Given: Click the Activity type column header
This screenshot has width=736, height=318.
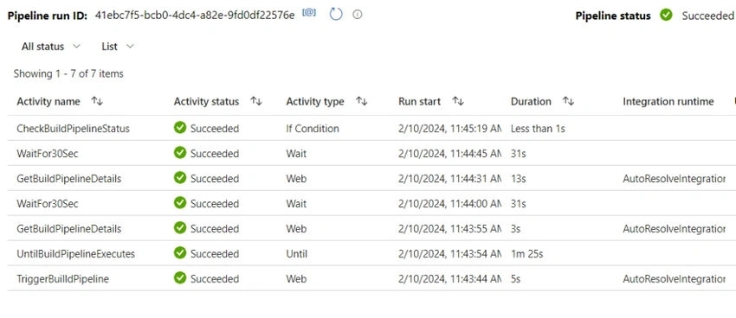Looking at the screenshot, I should coord(315,102).
